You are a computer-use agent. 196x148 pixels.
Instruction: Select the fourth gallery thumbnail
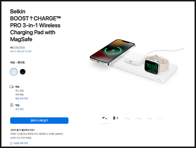click(138, 118)
